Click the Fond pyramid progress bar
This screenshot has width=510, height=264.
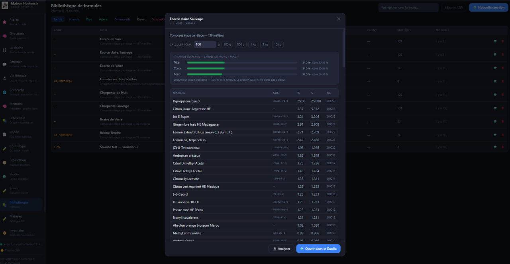[x=242, y=74]
